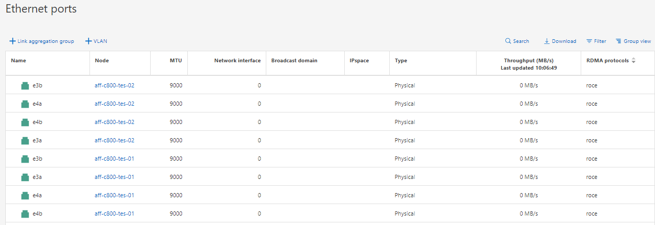Viewport: 655px width, 225px height.
Task: Open aff-c800-tes-02 node link in first row
Action: [115, 85]
